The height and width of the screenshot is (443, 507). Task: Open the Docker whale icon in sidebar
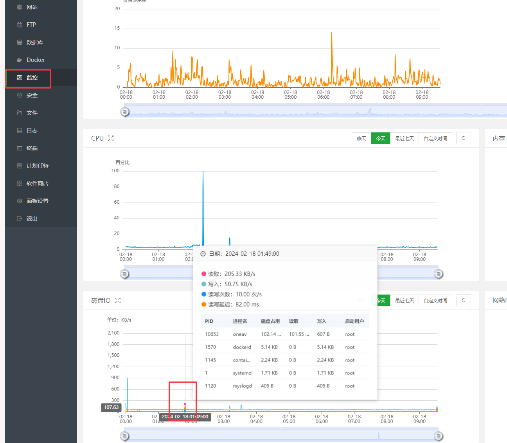click(20, 60)
